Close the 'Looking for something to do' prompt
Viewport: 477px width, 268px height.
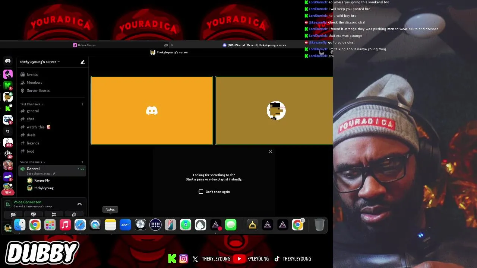pos(271,151)
